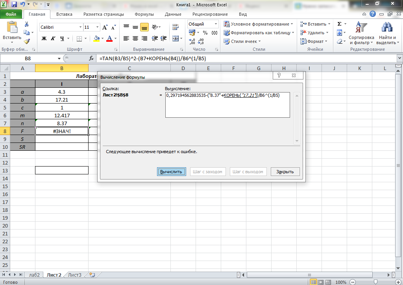This screenshot has height=285, width=403.
Task: Toggle the bottom vertical align button
Action: pyautogui.click(x=144, y=28)
